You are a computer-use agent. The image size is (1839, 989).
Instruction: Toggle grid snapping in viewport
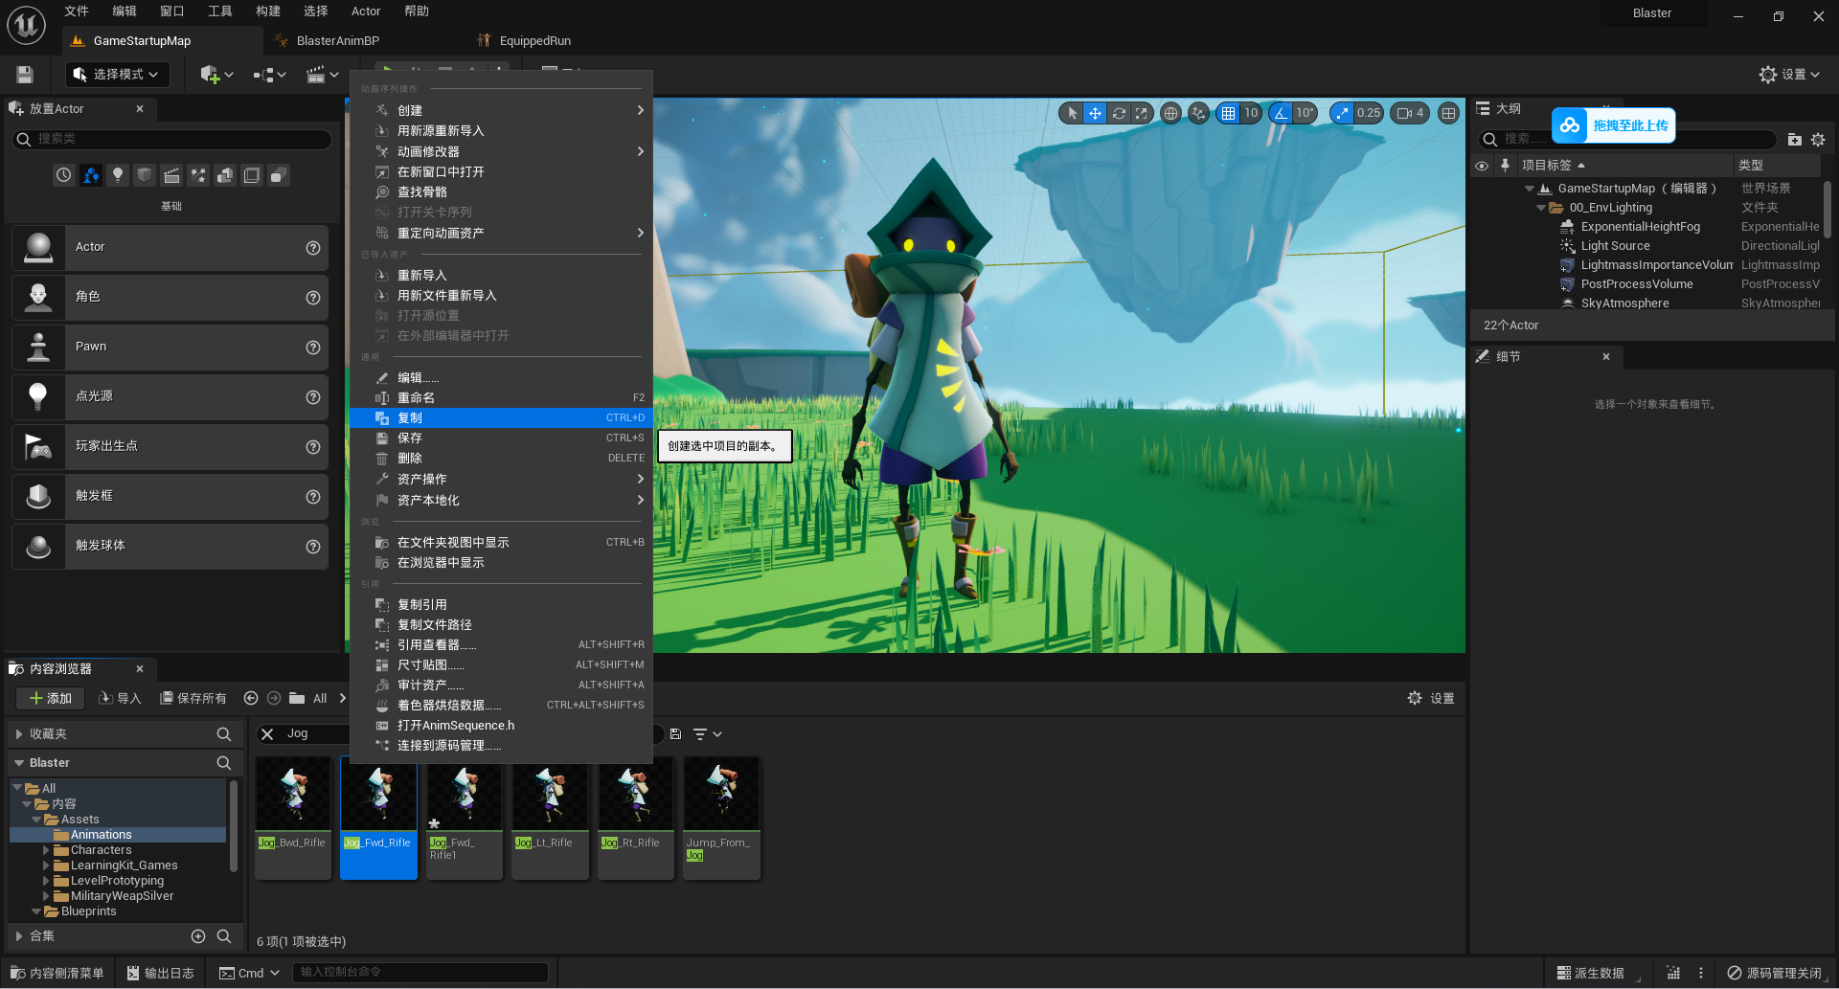click(x=1228, y=113)
